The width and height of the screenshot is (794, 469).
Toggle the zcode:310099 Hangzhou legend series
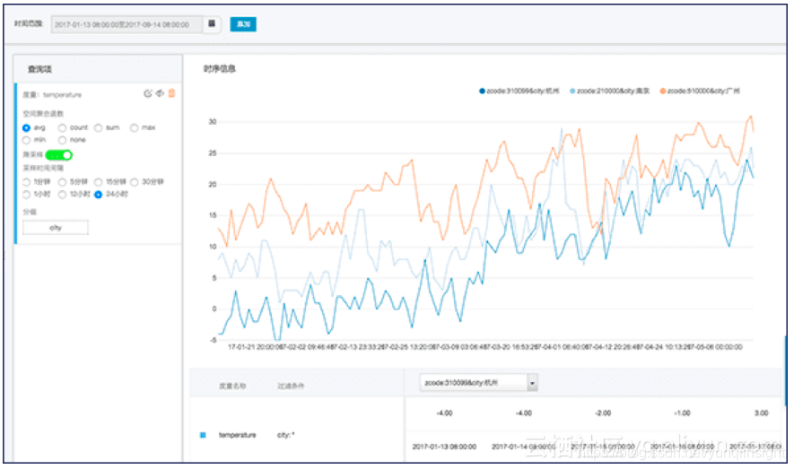pyautogui.click(x=519, y=91)
